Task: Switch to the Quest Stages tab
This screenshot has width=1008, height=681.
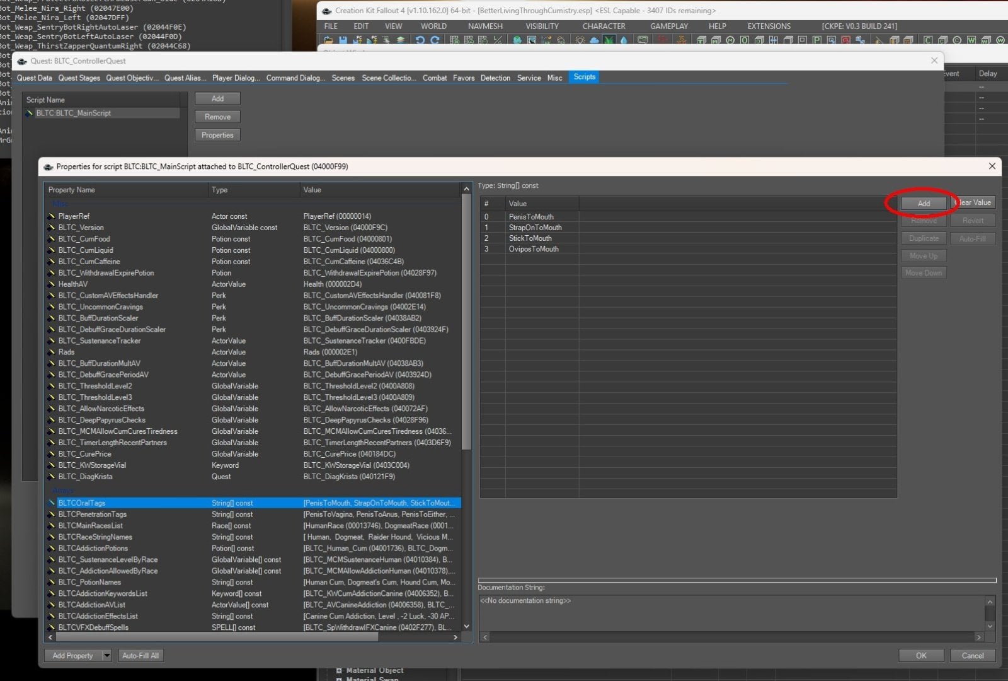Action: [79, 78]
